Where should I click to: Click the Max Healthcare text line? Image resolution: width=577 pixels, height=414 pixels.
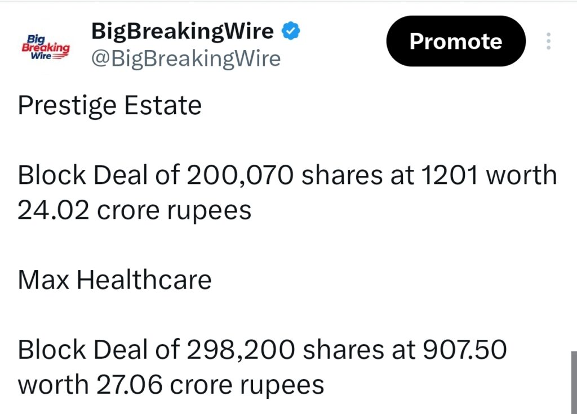click(x=114, y=279)
